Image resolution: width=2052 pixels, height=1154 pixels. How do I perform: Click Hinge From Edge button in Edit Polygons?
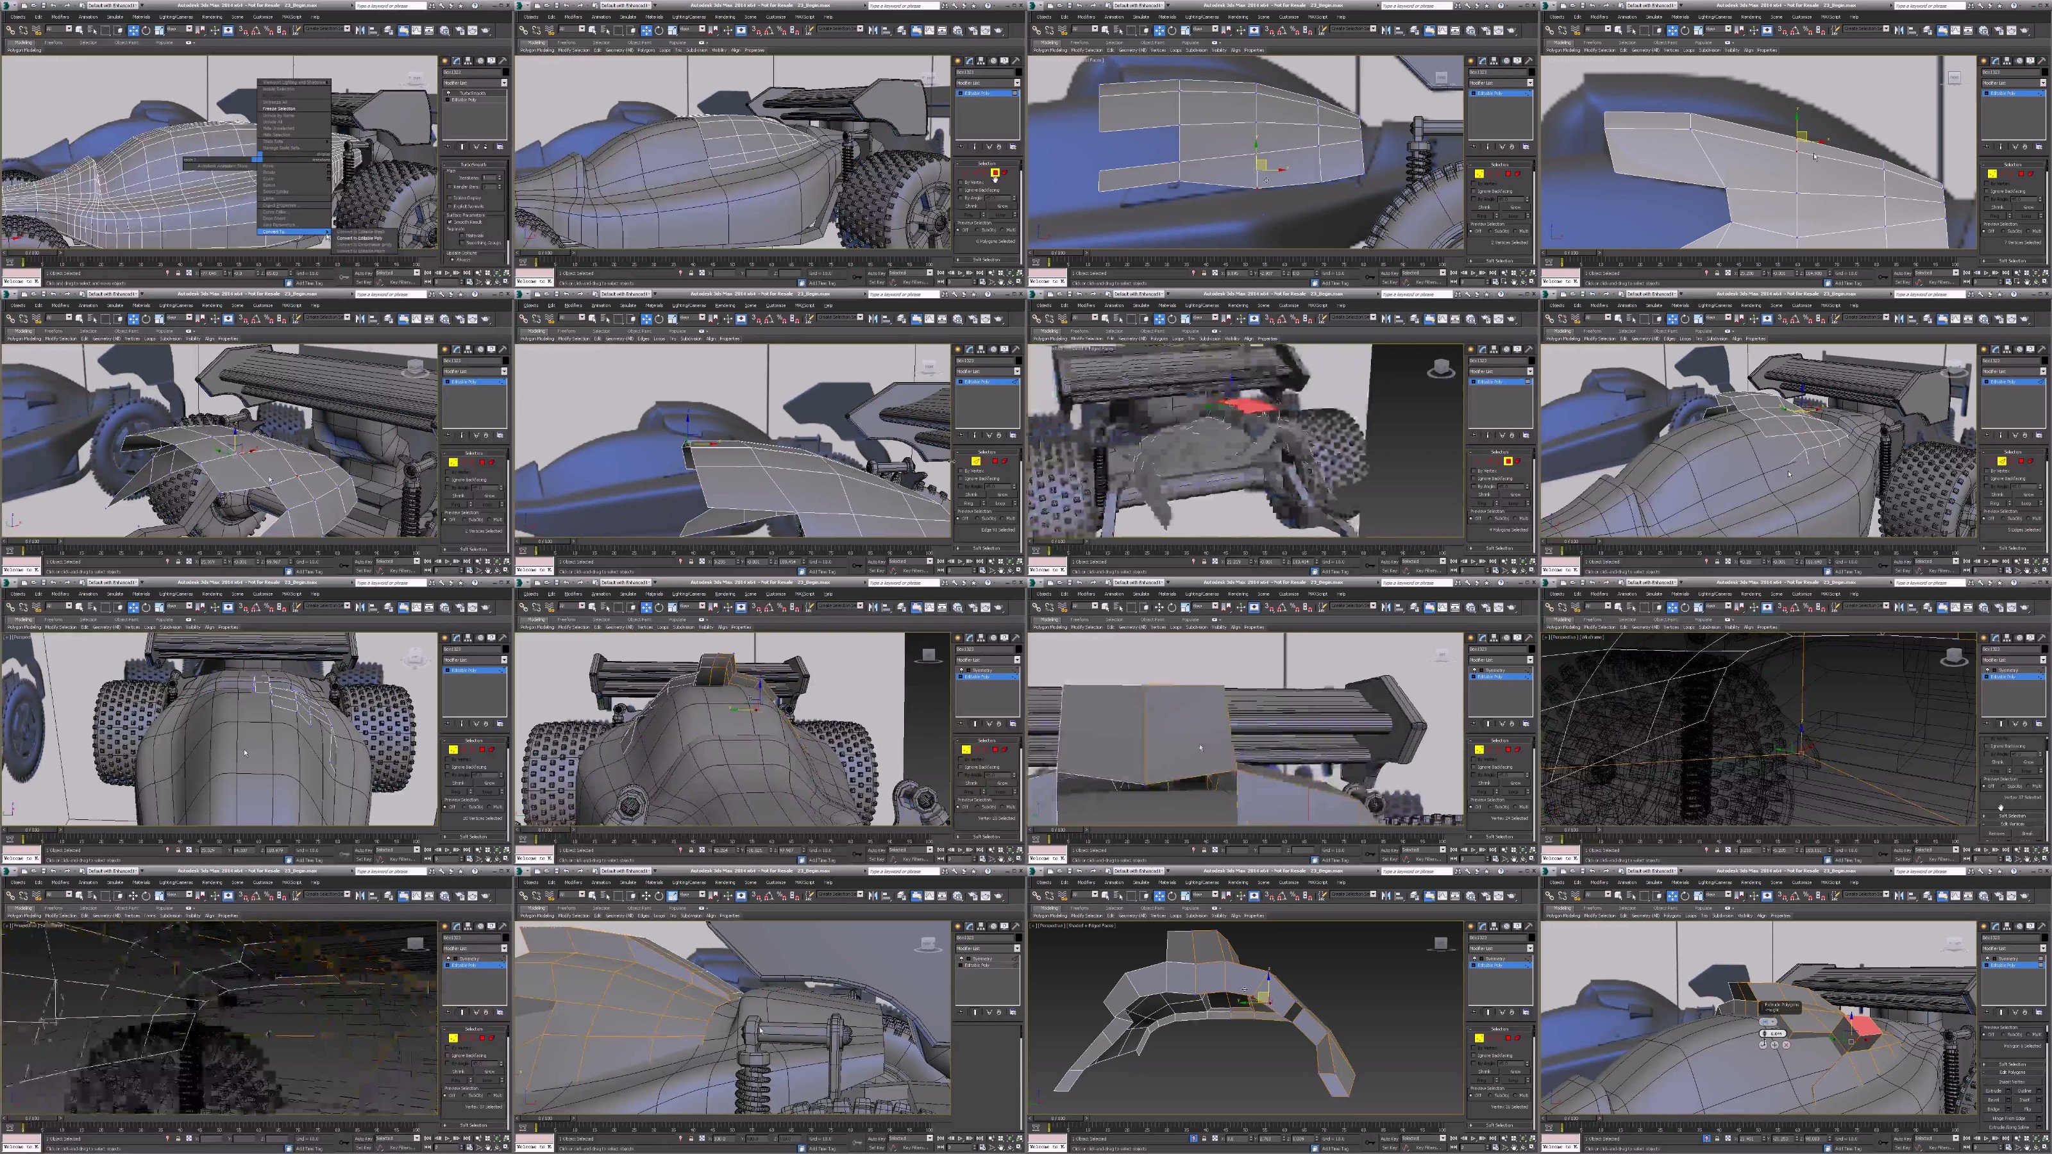click(2009, 1119)
